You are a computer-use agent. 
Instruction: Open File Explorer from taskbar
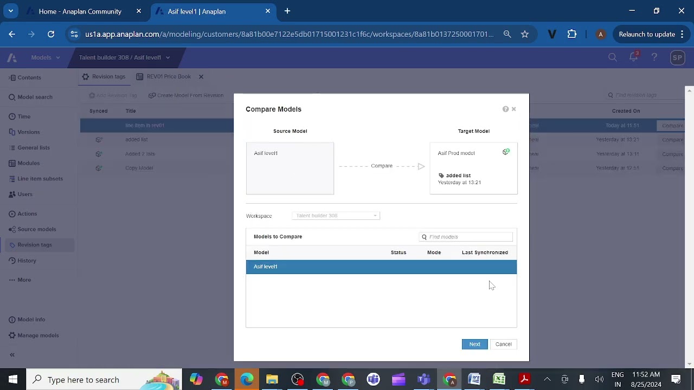click(x=272, y=380)
